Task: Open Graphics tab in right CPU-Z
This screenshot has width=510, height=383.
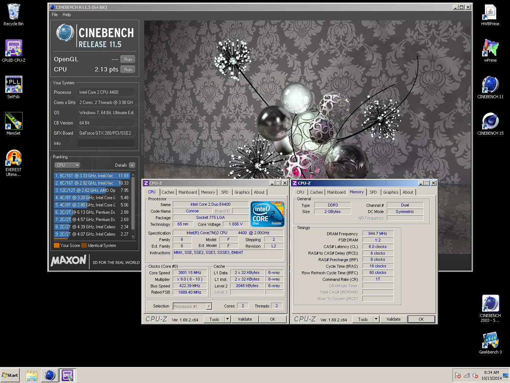Action: (x=391, y=192)
